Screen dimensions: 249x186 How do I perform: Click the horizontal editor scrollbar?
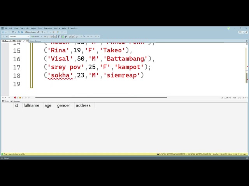[x=101, y=98]
